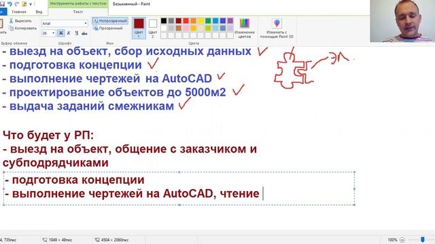Image resolution: width=435 pixels, height=244 pixels.
Task: Switch to the Текст tab
Action: coord(78,12)
